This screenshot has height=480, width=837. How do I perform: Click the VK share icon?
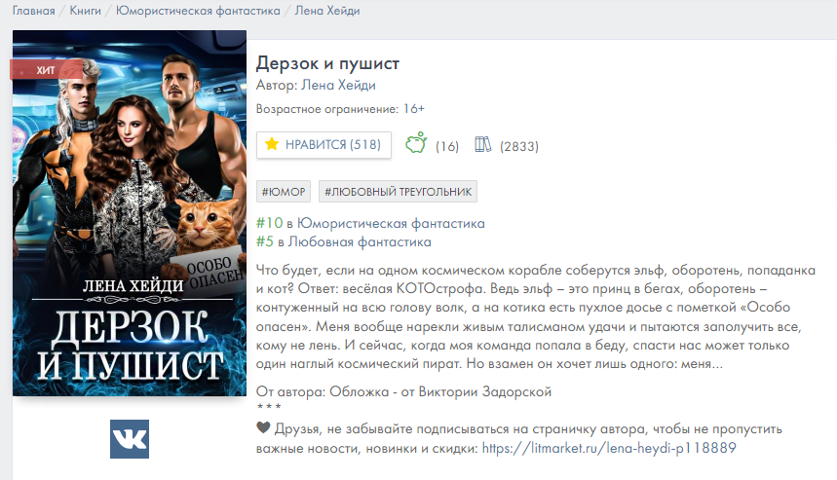(x=130, y=439)
